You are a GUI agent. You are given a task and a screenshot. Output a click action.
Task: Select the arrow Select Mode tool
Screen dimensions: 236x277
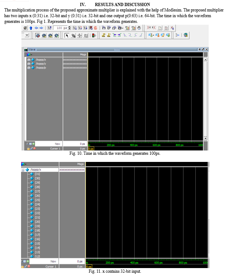tap(67, 35)
